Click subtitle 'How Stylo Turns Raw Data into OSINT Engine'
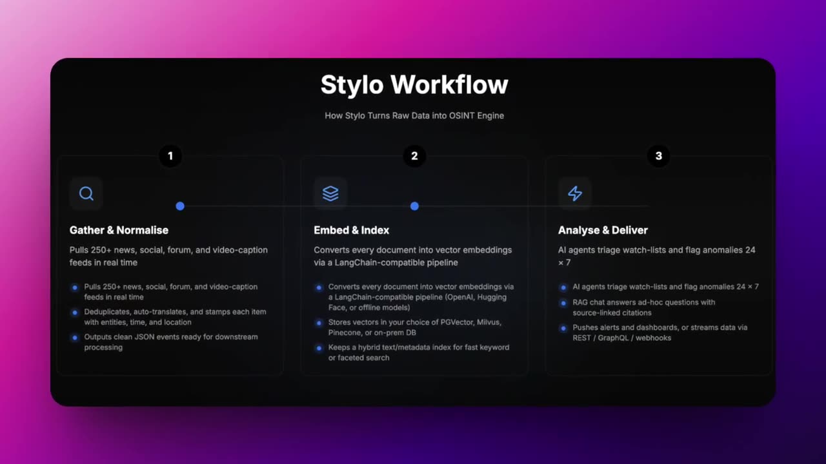826x464 pixels. [x=414, y=116]
